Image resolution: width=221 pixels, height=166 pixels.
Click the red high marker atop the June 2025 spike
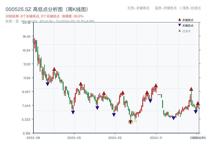191,89
